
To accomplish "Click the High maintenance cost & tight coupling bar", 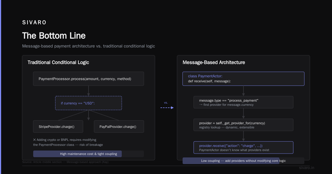I will [89, 154].
